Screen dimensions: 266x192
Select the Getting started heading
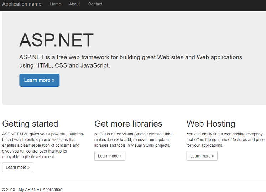pyautogui.click(x=30, y=123)
